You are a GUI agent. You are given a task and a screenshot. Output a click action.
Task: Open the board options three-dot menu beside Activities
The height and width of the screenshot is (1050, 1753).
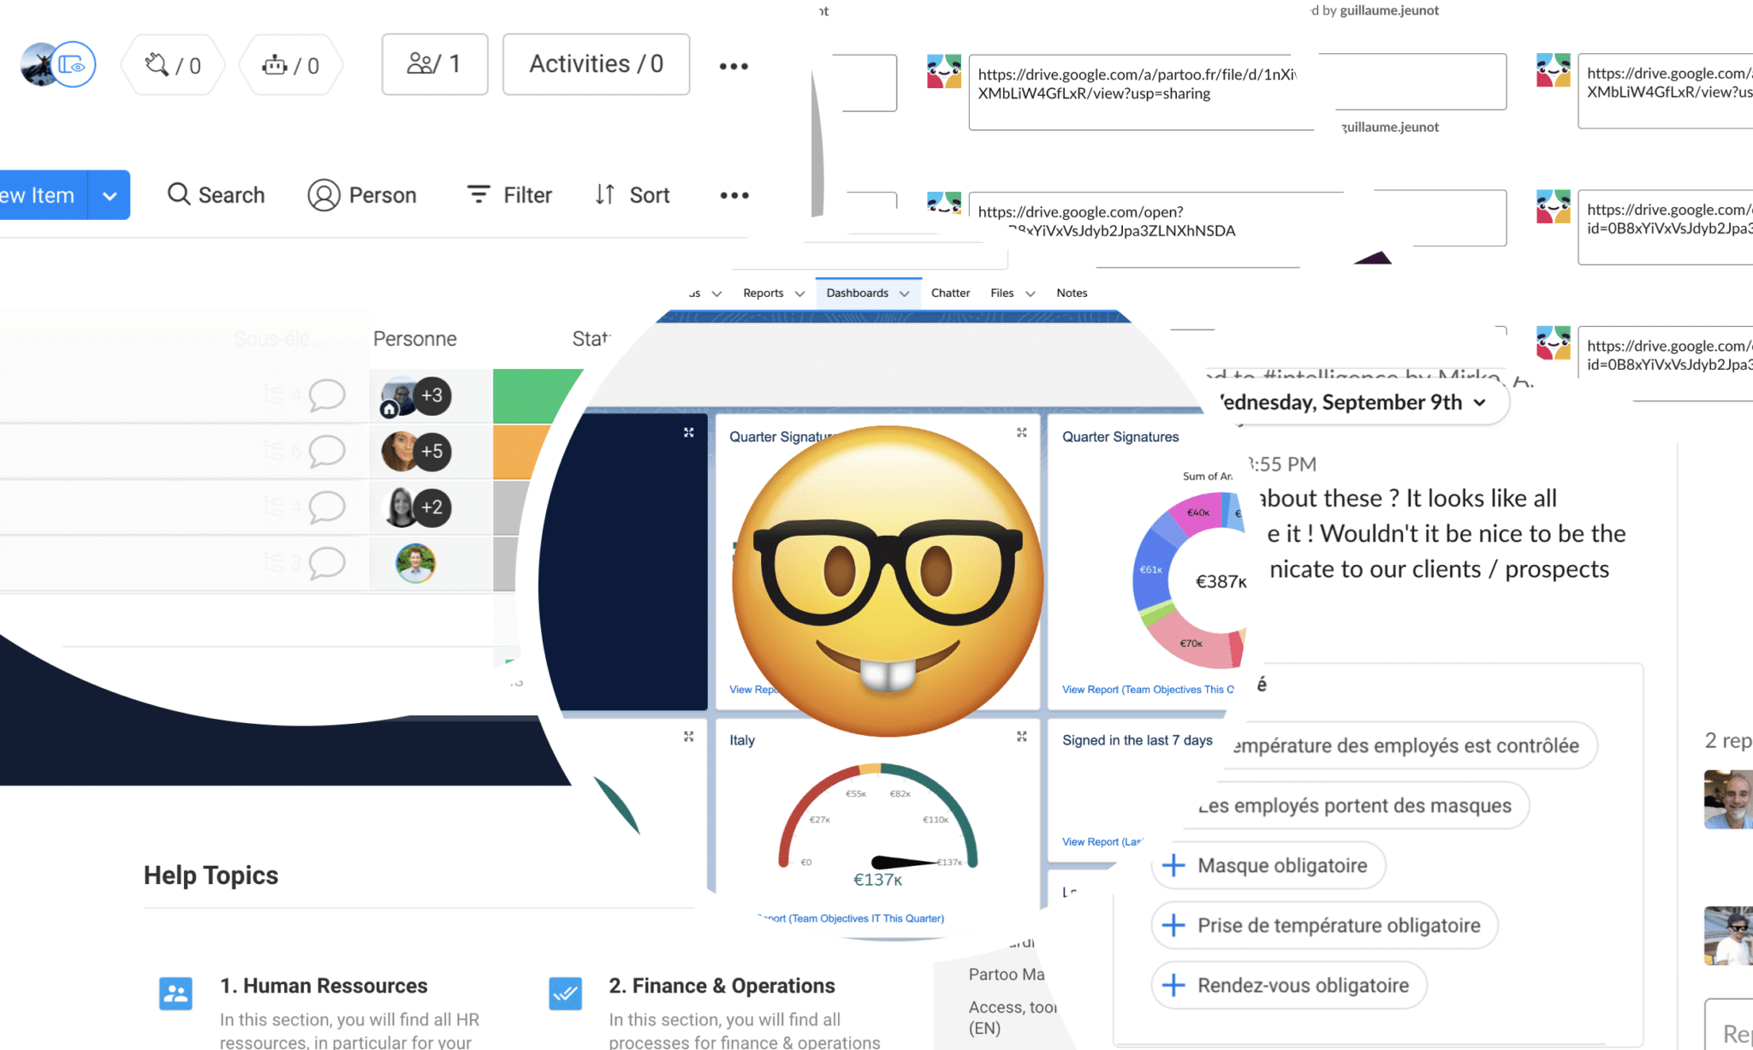734,66
